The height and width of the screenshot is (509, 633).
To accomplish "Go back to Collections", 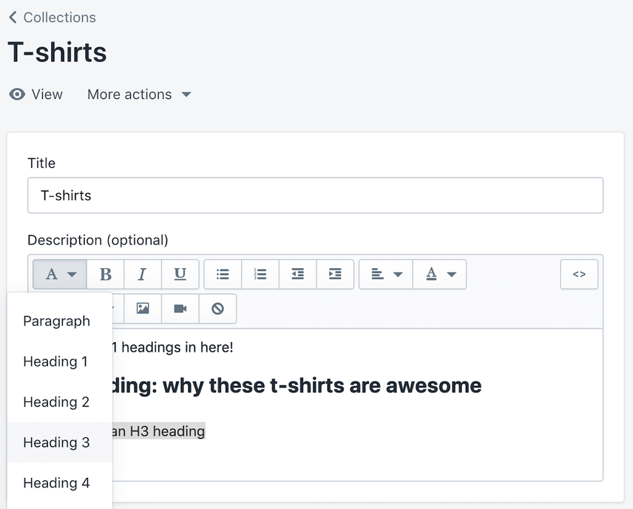I will 52,17.
